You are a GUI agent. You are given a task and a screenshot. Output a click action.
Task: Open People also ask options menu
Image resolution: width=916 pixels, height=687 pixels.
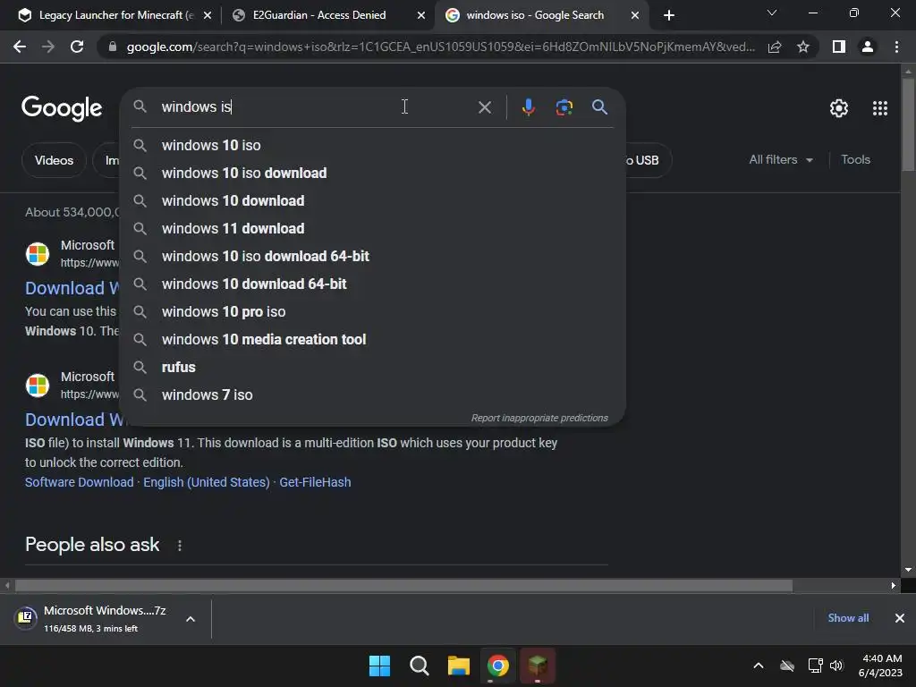179,546
